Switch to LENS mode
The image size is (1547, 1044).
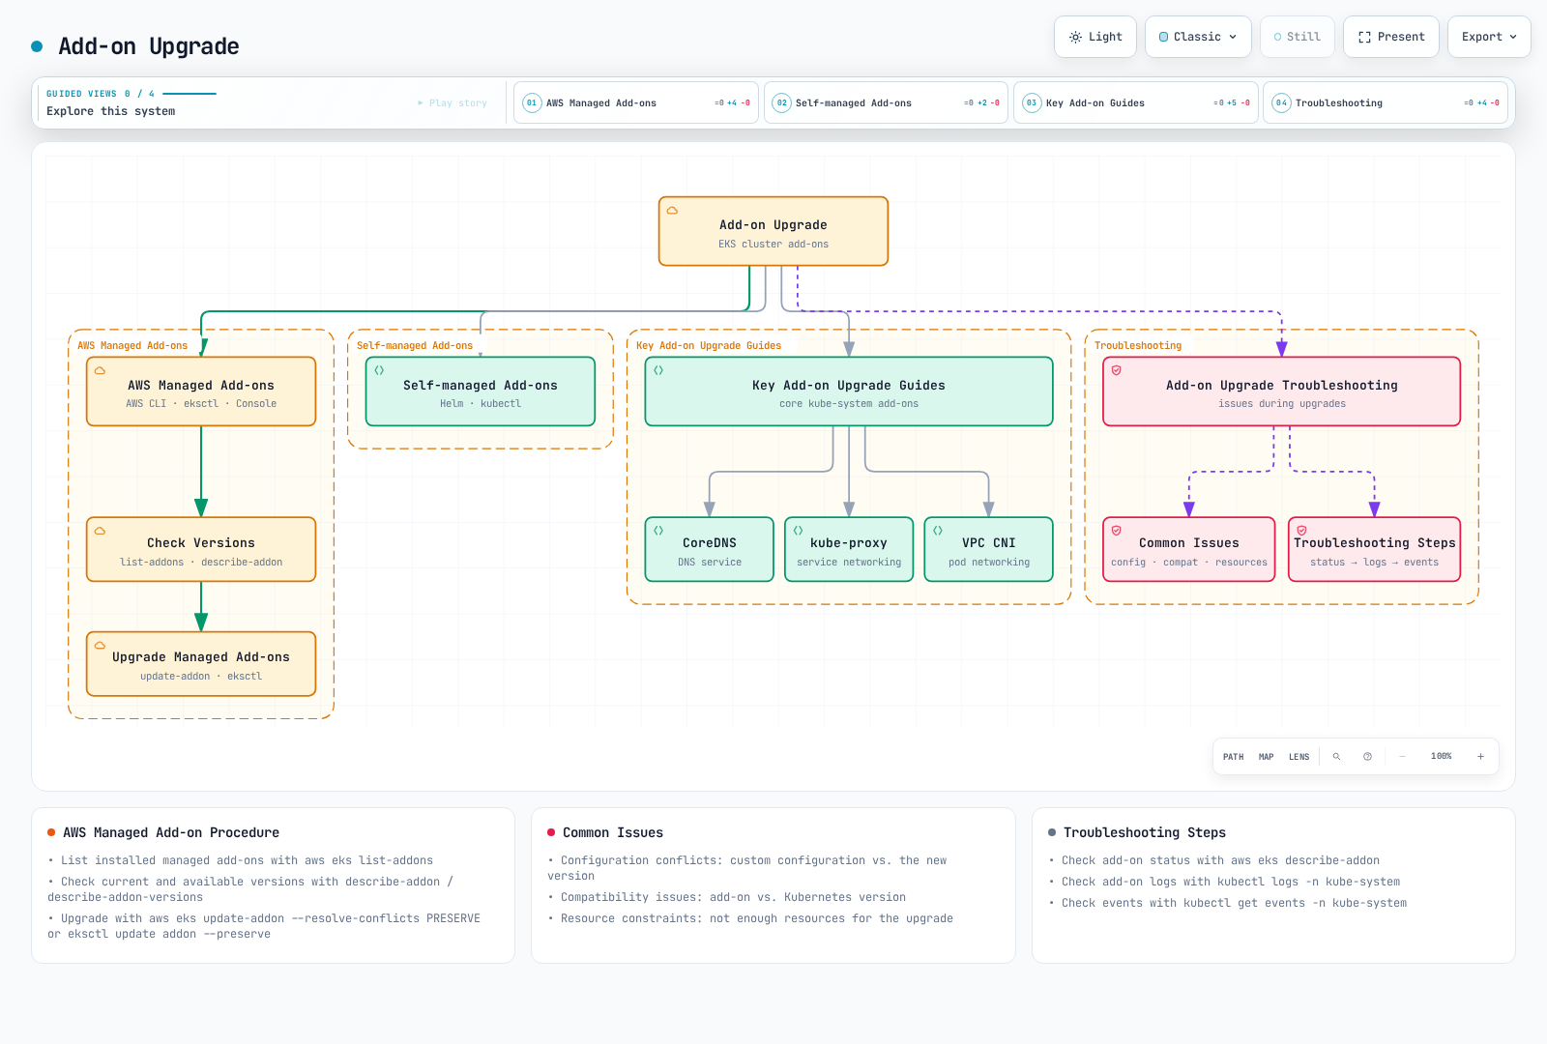coord(1299,757)
